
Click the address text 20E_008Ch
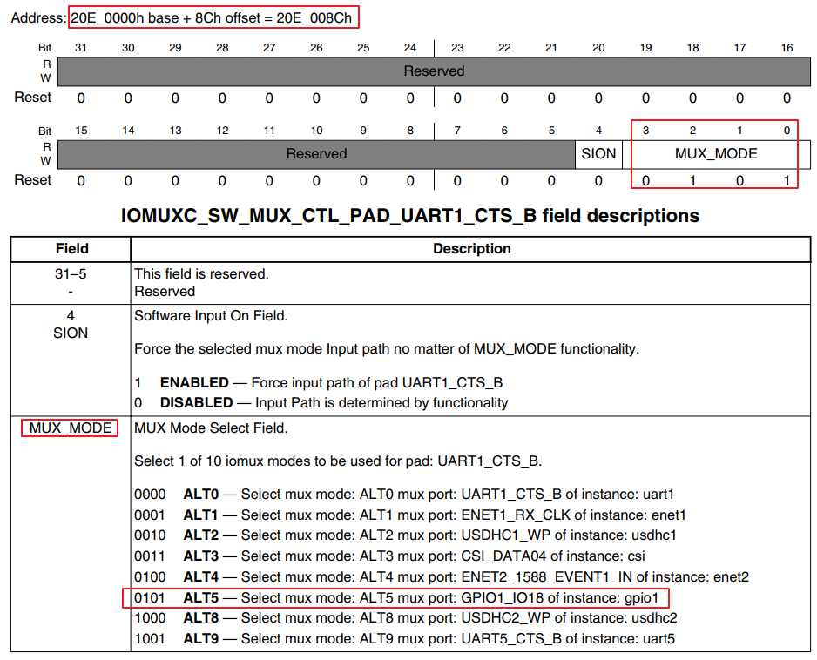pyautogui.click(x=314, y=17)
